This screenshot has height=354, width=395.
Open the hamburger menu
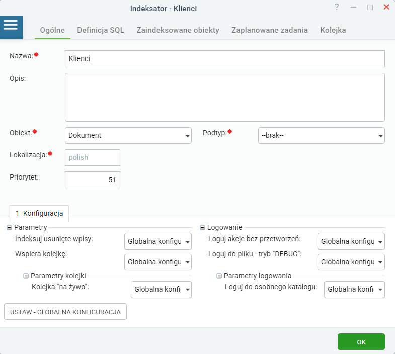pyautogui.click(x=11, y=28)
